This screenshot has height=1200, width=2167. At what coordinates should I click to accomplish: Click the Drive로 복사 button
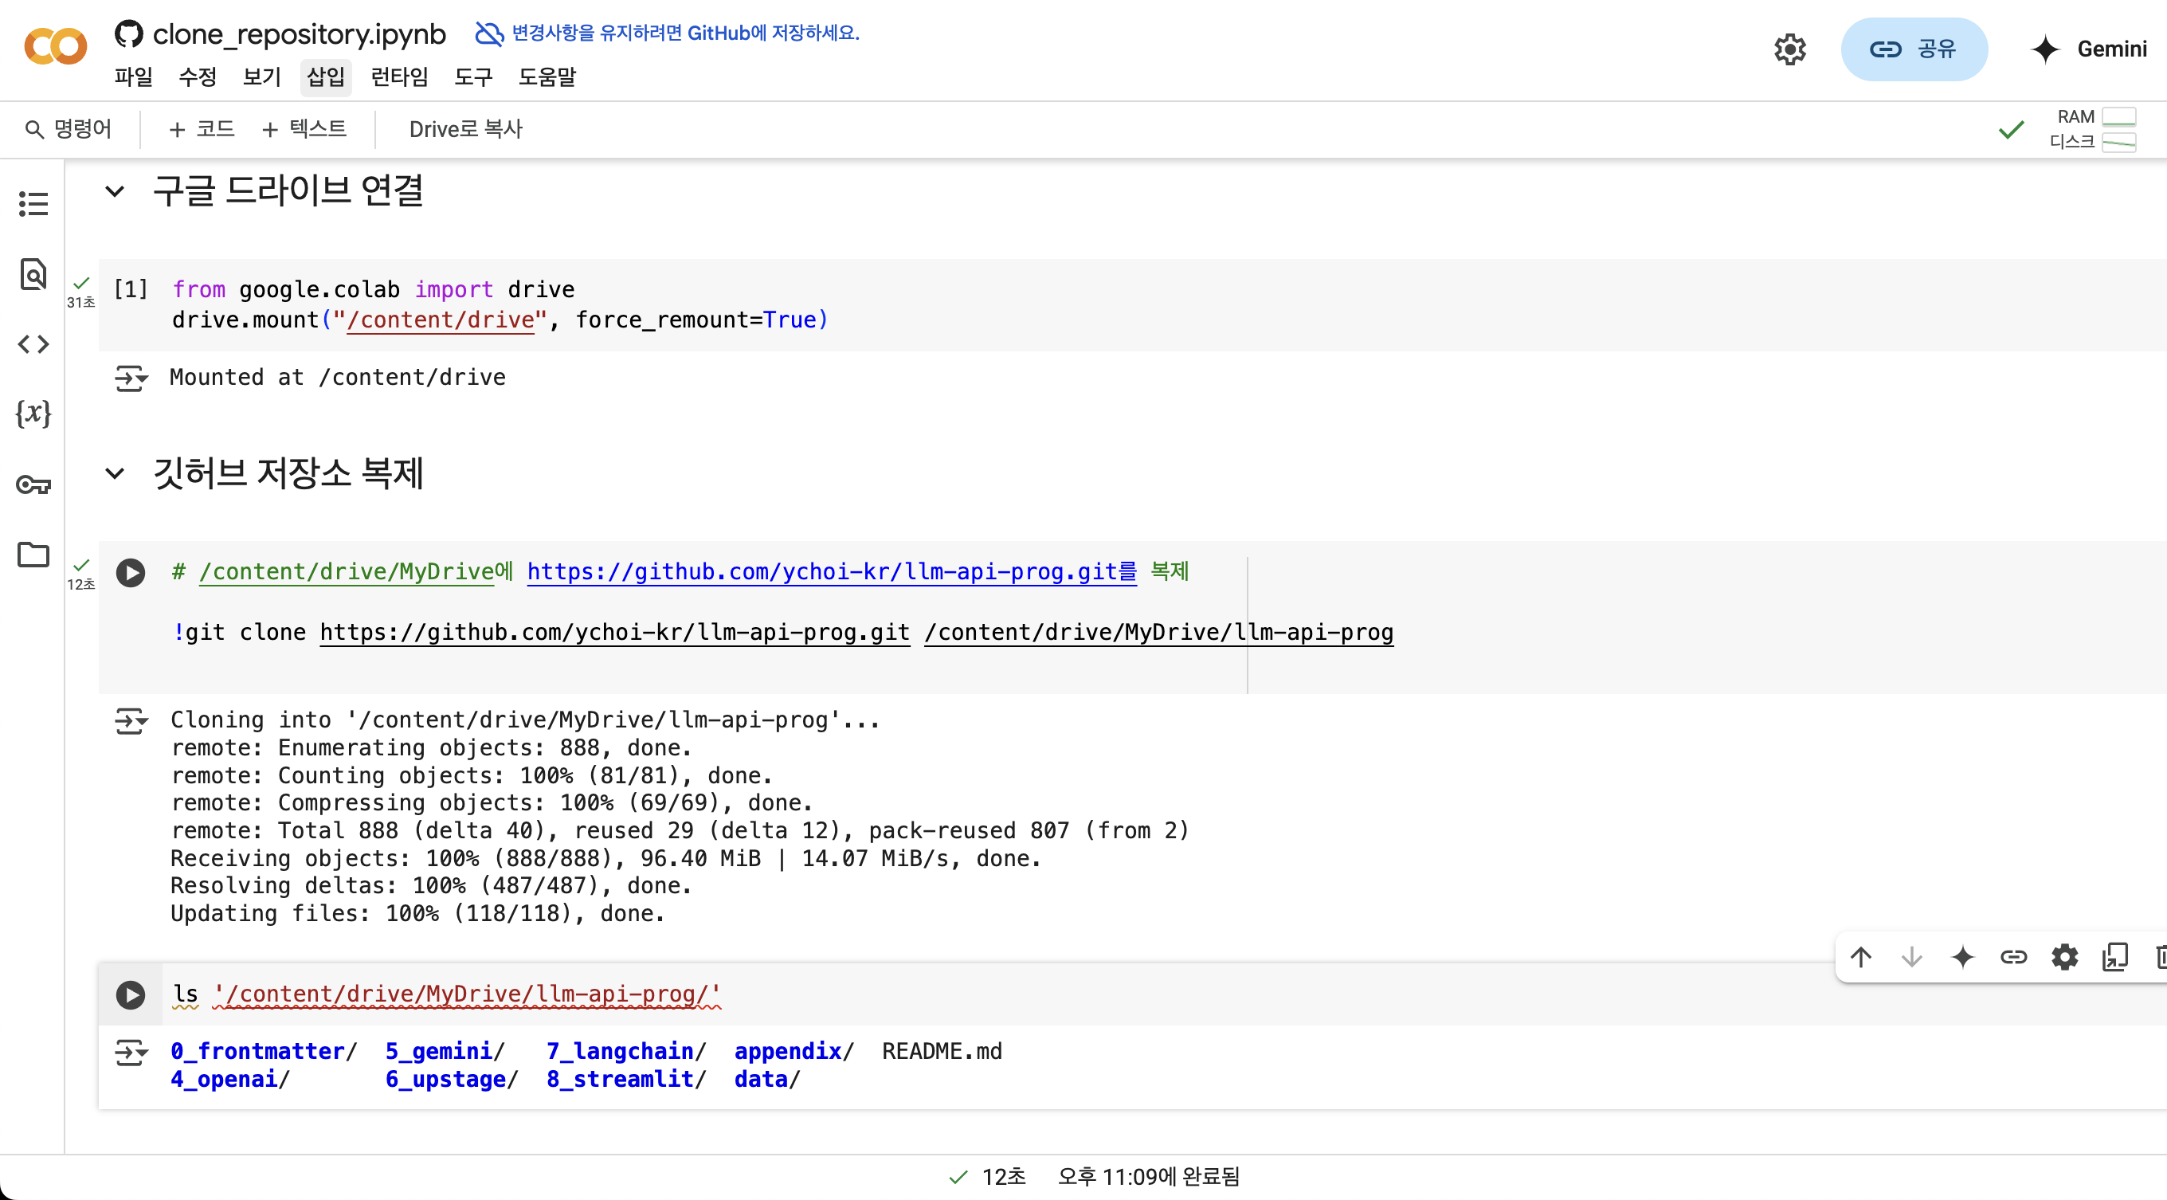465,130
